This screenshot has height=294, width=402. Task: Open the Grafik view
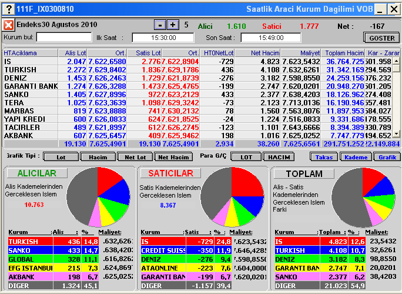coord(387,157)
